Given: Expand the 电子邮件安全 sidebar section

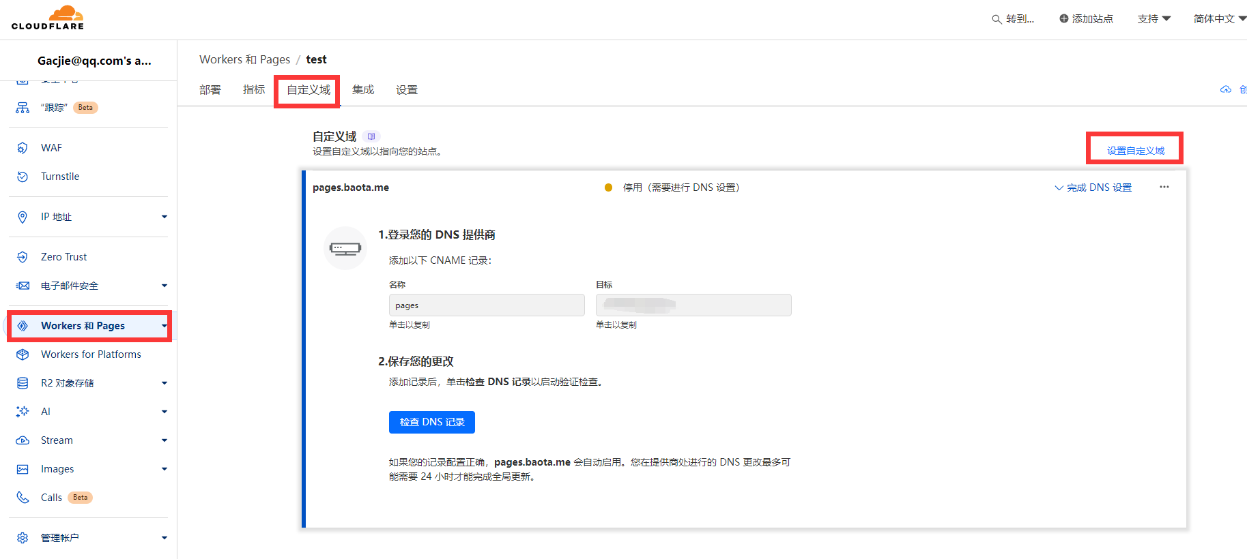Looking at the screenshot, I should click(164, 286).
